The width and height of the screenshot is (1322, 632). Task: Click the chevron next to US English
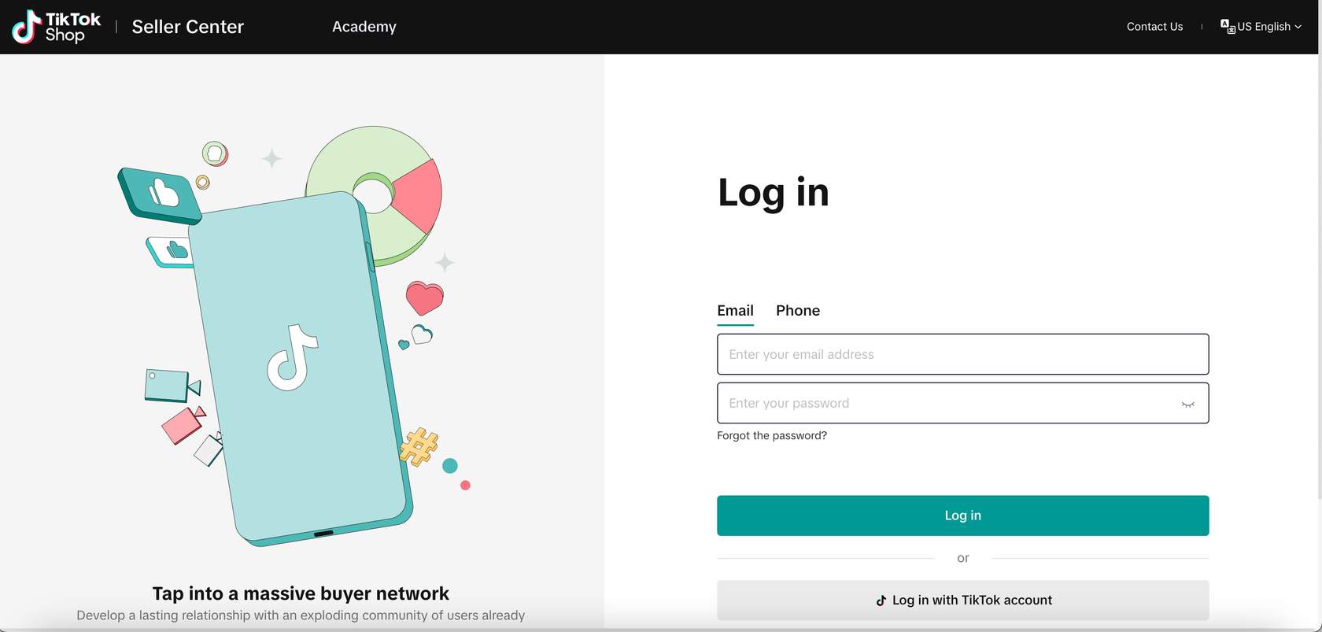[1298, 27]
